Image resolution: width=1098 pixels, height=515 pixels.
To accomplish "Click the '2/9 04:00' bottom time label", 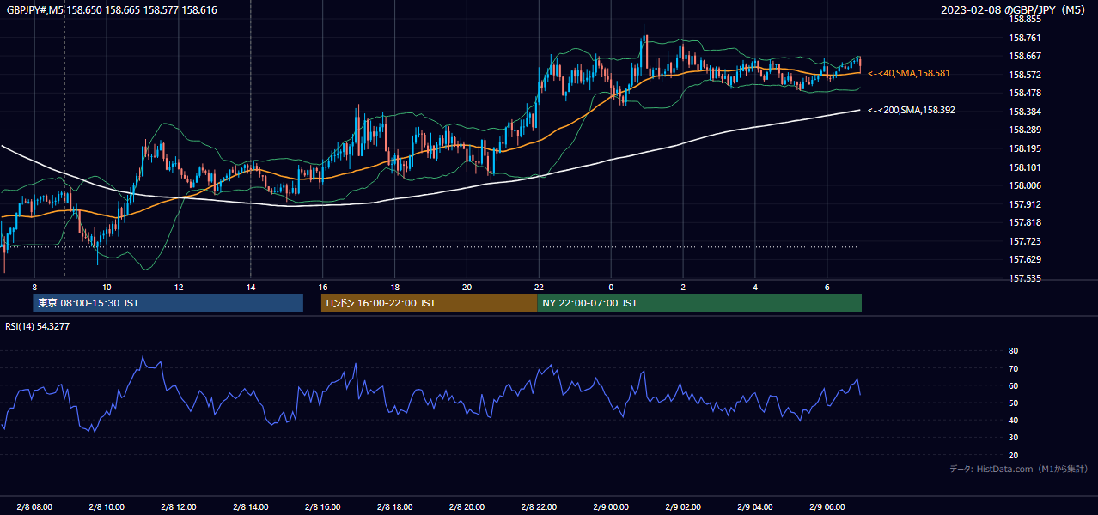I will [x=755, y=507].
